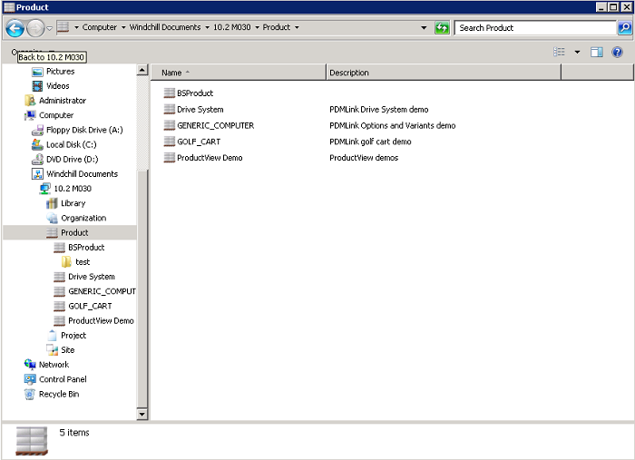Screen dimensions: 635x460
Task: Expand dropdown arrow before Computer breadcrumb
Action: [76, 27]
